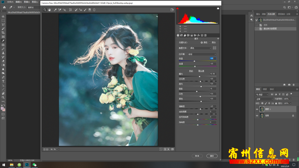Set history brush source box for 通过拷贝的图层
Image resolution: width=299 pixels, height=168 pixels.
[257, 29]
